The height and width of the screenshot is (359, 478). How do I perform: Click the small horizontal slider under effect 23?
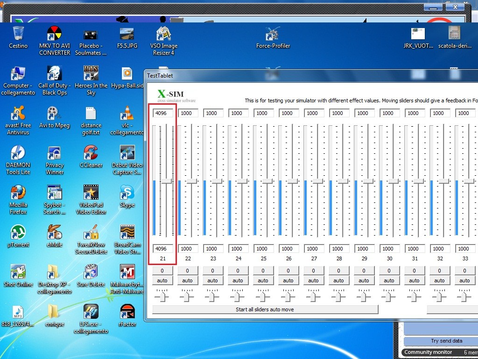(x=212, y=296)
